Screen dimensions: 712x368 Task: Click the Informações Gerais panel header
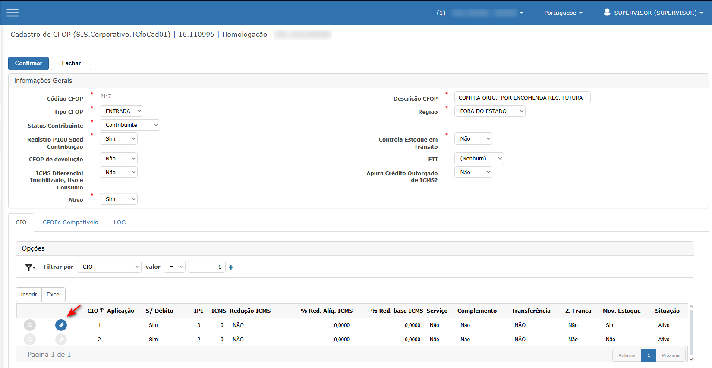(x=359, y=81)
